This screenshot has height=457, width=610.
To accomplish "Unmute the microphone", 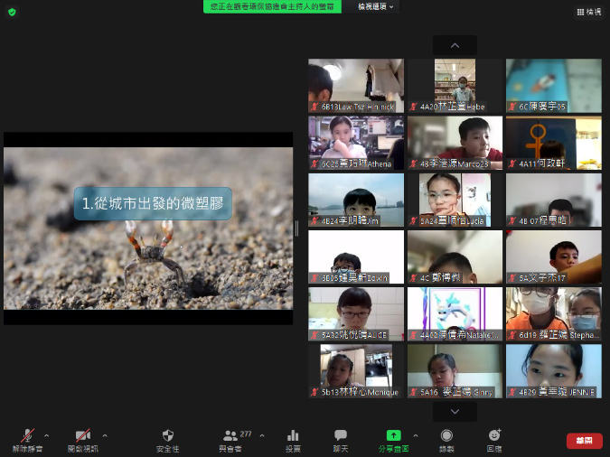I will 29,438.
